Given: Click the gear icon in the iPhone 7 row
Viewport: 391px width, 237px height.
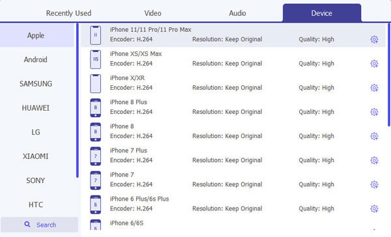Looking at the screenshot, I should coord(374,184).
